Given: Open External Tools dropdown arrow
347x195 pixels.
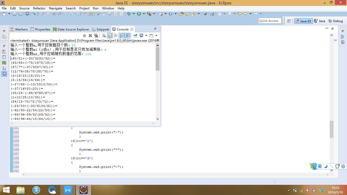Looking at the screenshot, I should pyautogui.click(x=154, y=14).
